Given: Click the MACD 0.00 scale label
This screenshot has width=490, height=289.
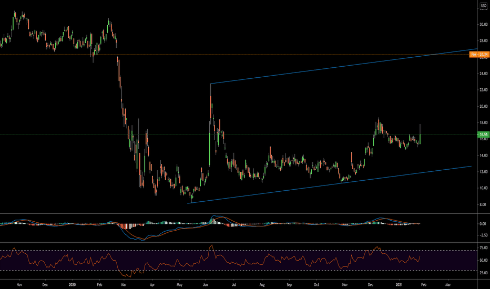Looking at the screenshot, I should click(x=483, y=224).
